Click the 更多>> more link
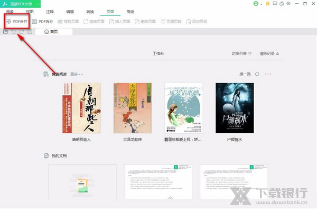This screenshot has width=317, height=209. (77, 74)
